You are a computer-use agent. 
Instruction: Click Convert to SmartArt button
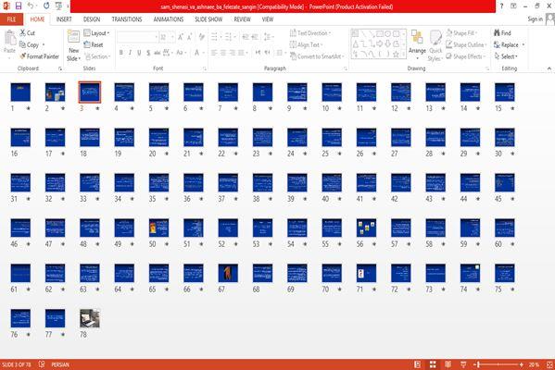[x=317, y=56]
